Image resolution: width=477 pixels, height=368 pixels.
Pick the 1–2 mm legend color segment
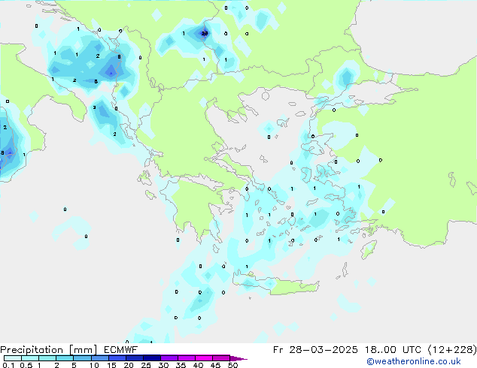point(47,358)
